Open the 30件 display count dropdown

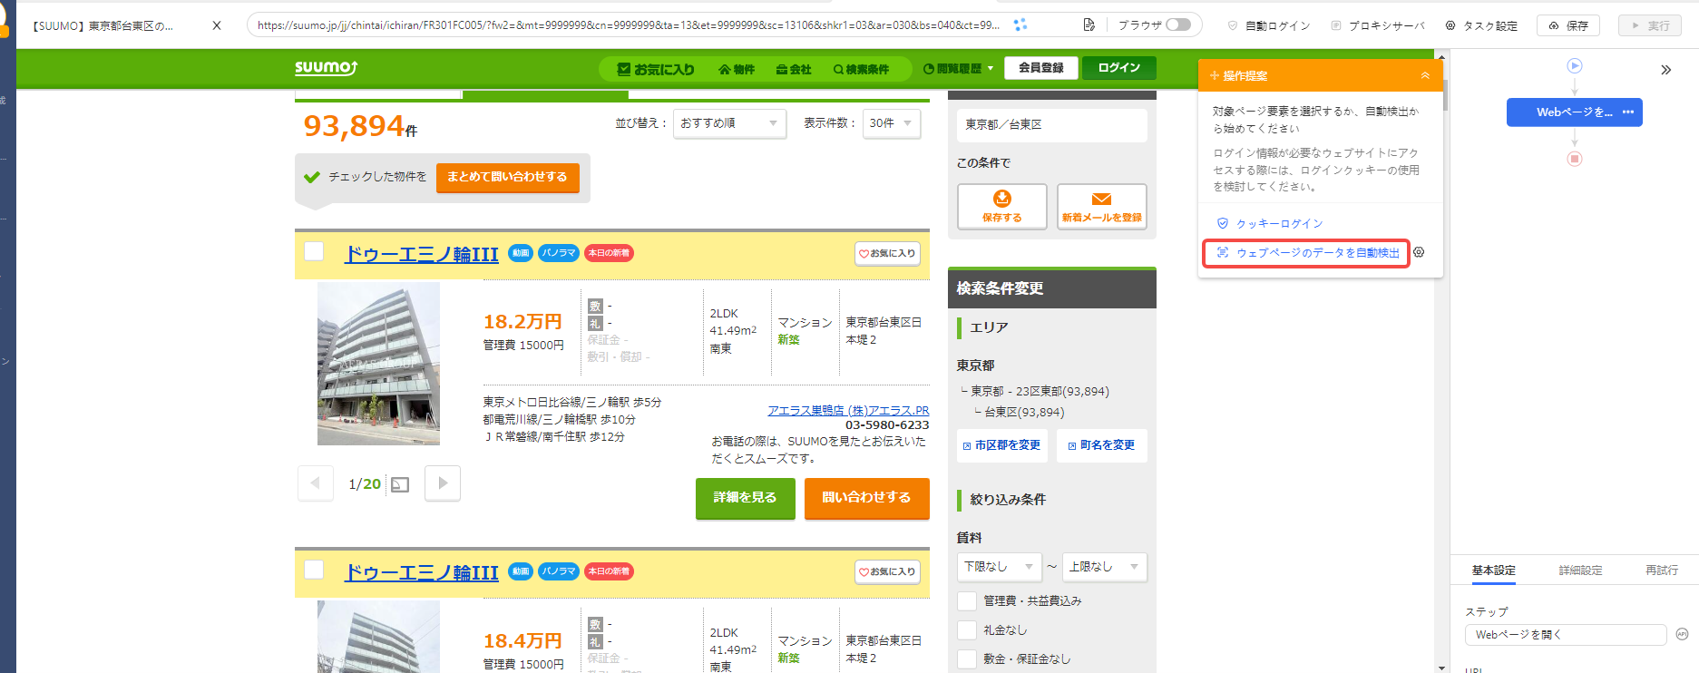point(892,123)
